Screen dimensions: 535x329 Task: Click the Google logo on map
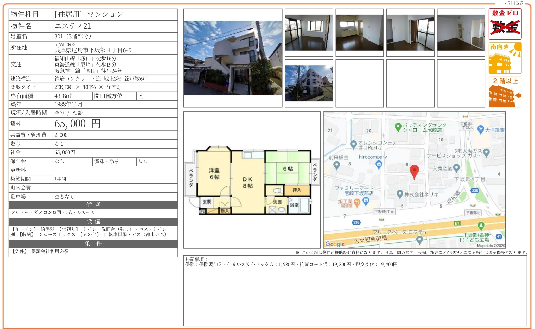pos(335,244)
